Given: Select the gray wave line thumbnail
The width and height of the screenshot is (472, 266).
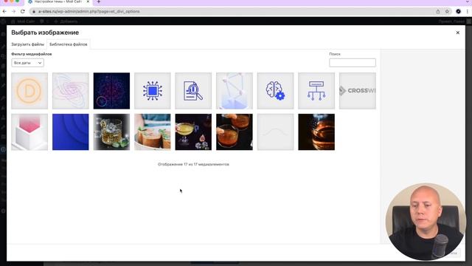Looking at the screenshot, I should pyautogui.click(x=275, y=132).
